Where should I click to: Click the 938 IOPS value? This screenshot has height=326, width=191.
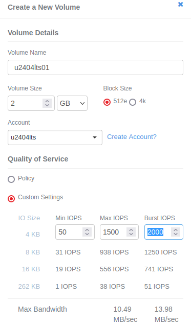[x=114, y=252]
